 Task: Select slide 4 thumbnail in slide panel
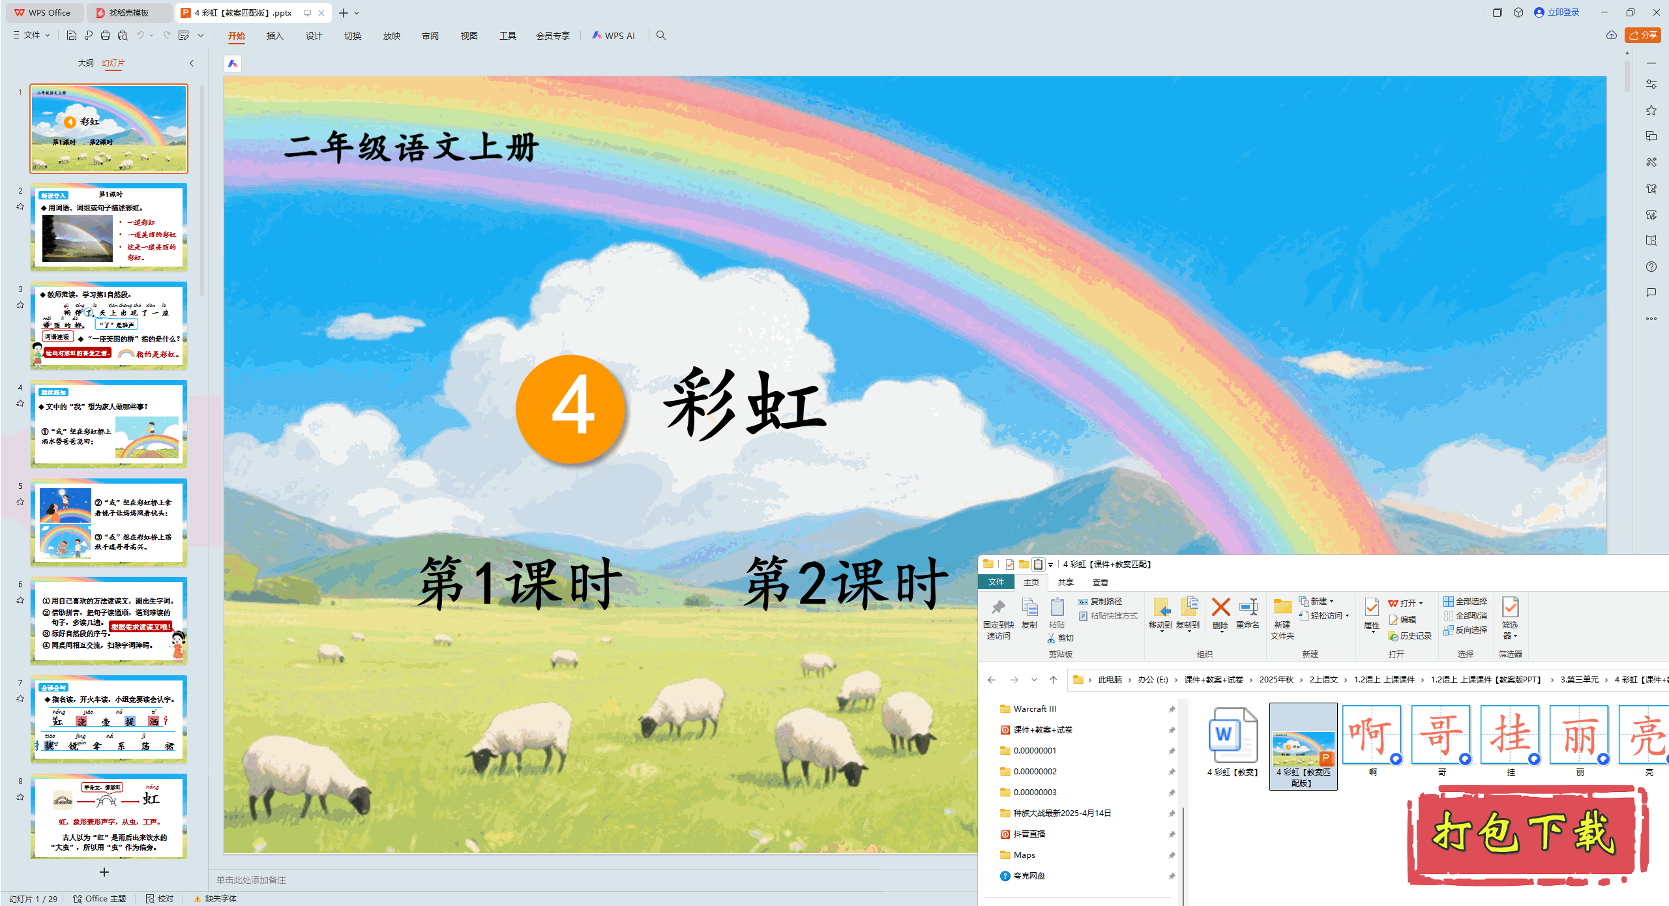(x=109, y=424)
